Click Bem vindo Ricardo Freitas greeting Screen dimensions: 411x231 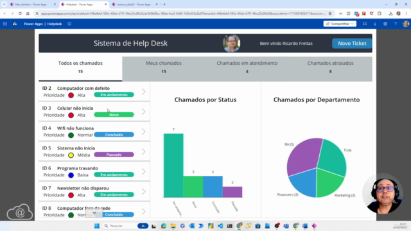pos(286,44)
